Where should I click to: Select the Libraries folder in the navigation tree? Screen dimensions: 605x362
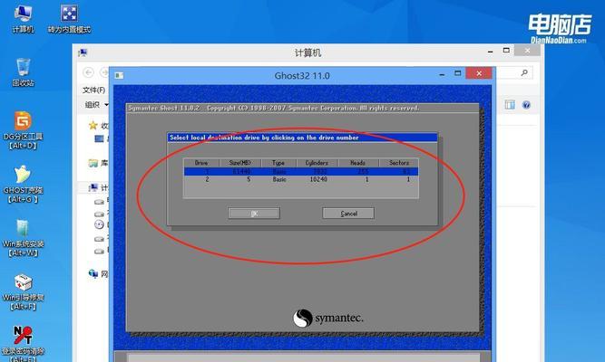tap(93, 163)
